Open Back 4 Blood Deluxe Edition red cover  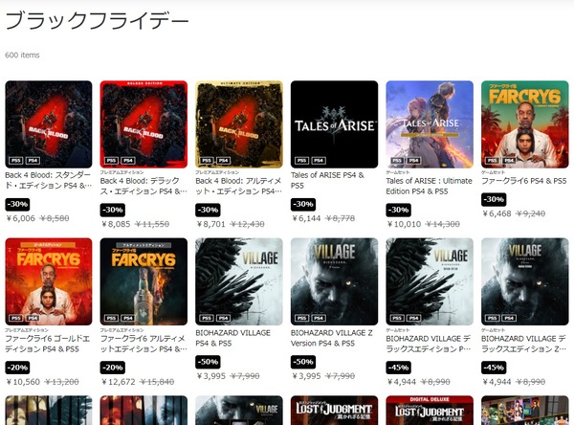(x=143, y=124)
